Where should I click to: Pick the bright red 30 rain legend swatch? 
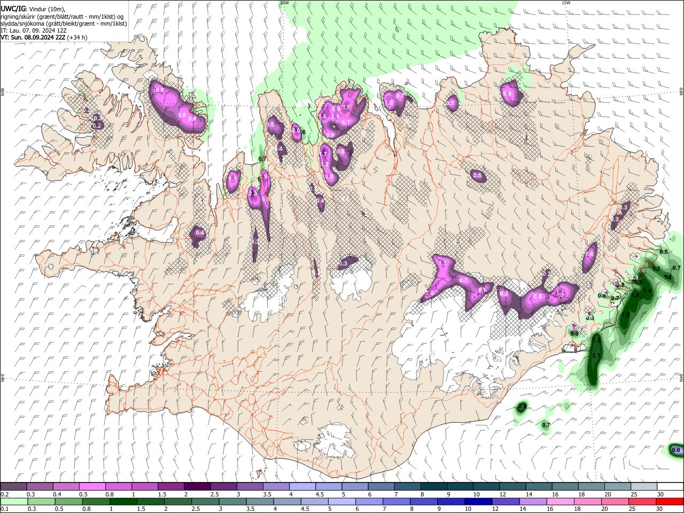click(669, 501)
